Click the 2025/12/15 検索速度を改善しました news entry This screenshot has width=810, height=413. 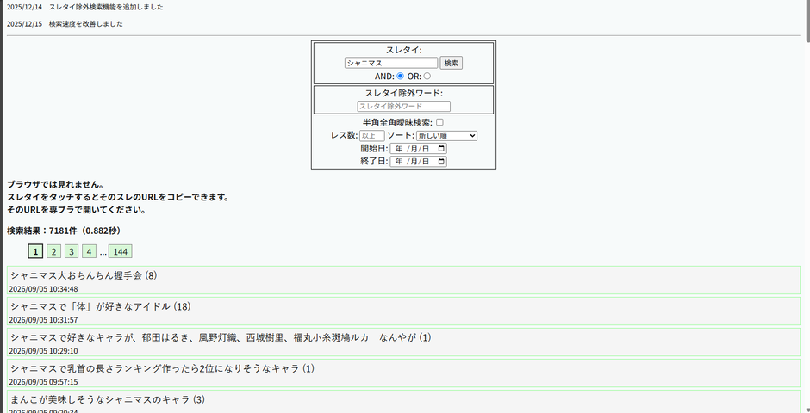click(x=65, y=24)
